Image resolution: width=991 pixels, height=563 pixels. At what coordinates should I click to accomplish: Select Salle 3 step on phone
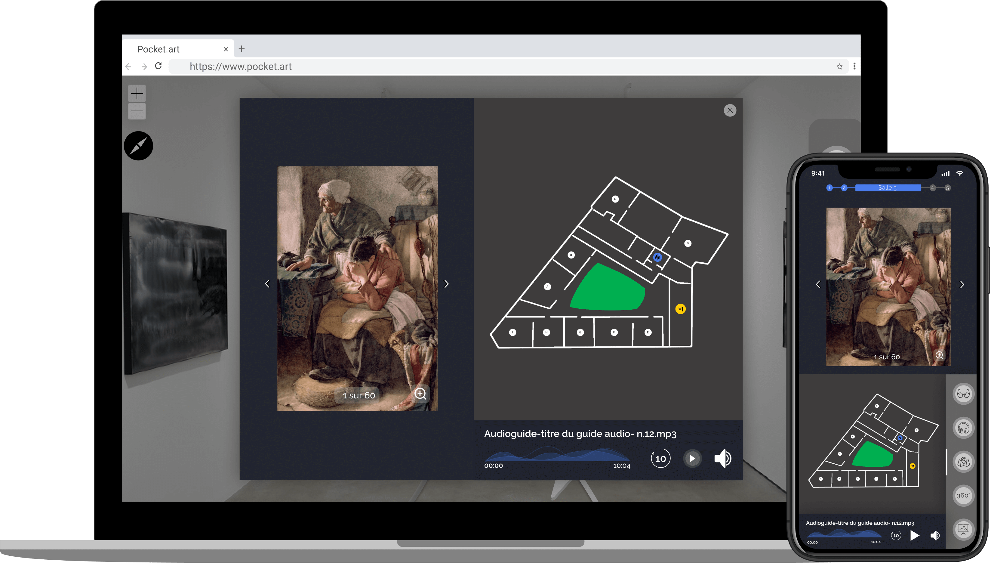(x=888, y=188)
